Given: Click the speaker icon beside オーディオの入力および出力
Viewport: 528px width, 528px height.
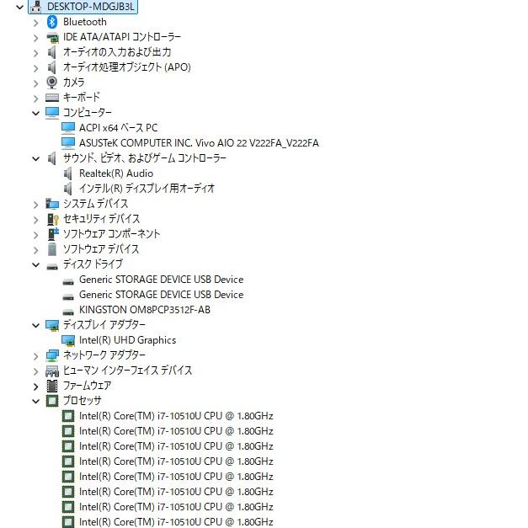Looking at the screenshot, I should coord(51,52).
